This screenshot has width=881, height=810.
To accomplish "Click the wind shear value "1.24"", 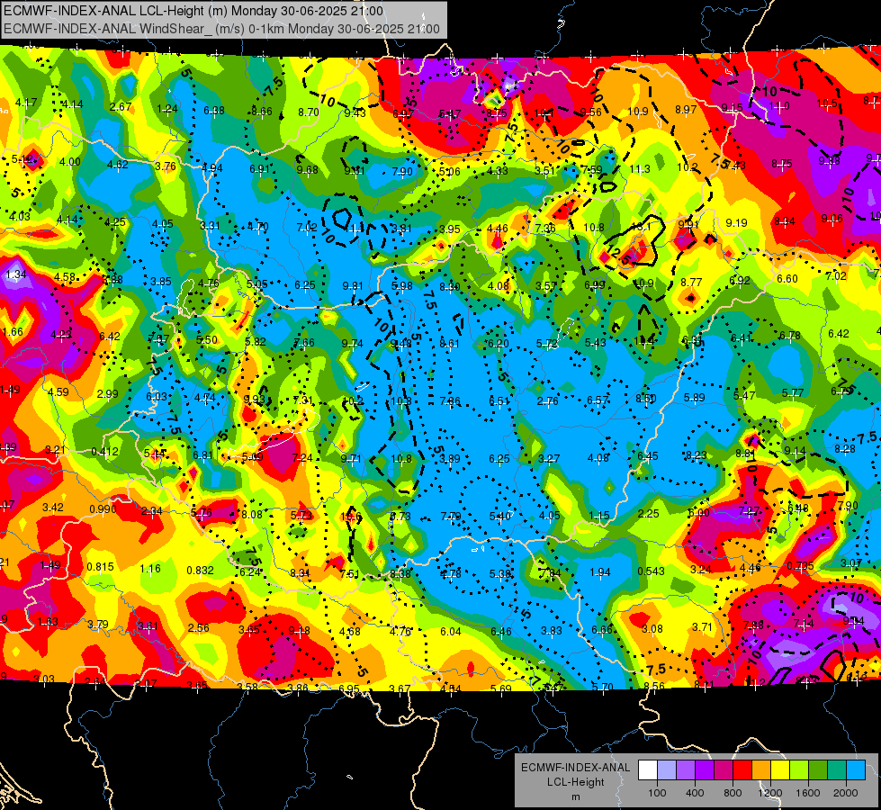I will pyautogui.click(x=167, y=109).
